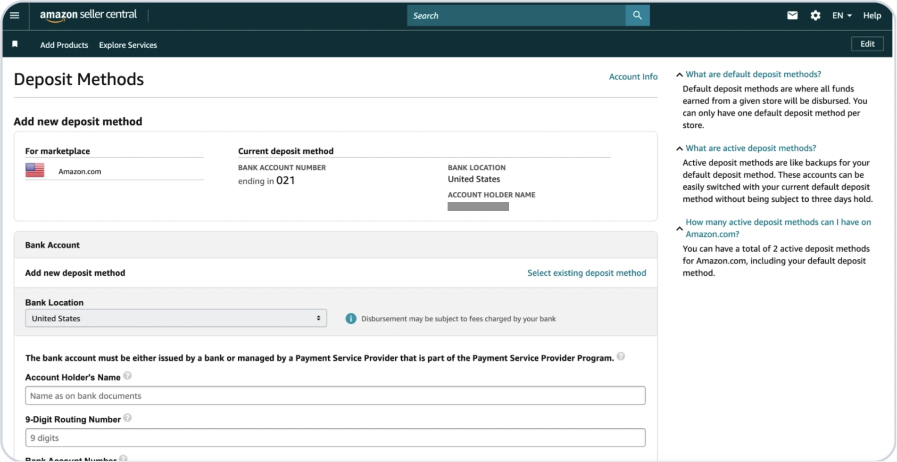Open "How many active deposit methods can I have" link

coord(778,228)
